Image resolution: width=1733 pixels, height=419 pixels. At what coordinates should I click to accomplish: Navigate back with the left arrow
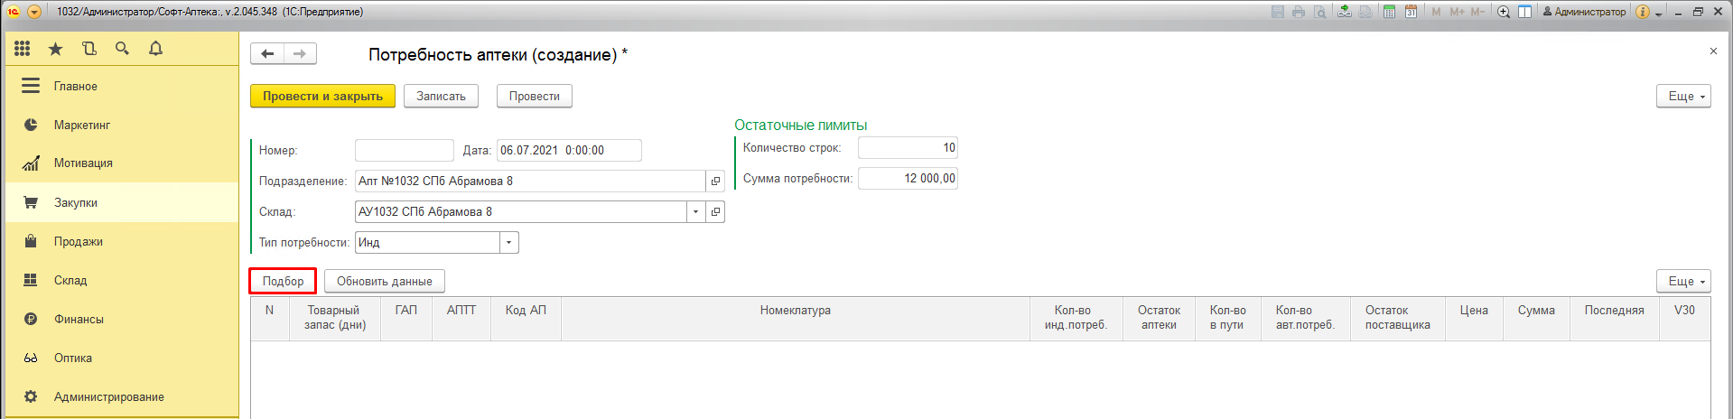coord(267,54)
